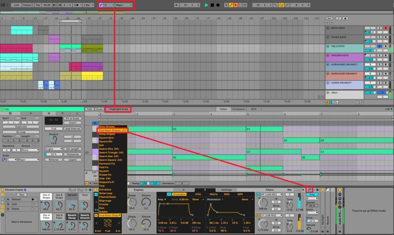Screen dimensions: 394x235
Task: Click the Humanize button
Action: (x=73, y=154)
